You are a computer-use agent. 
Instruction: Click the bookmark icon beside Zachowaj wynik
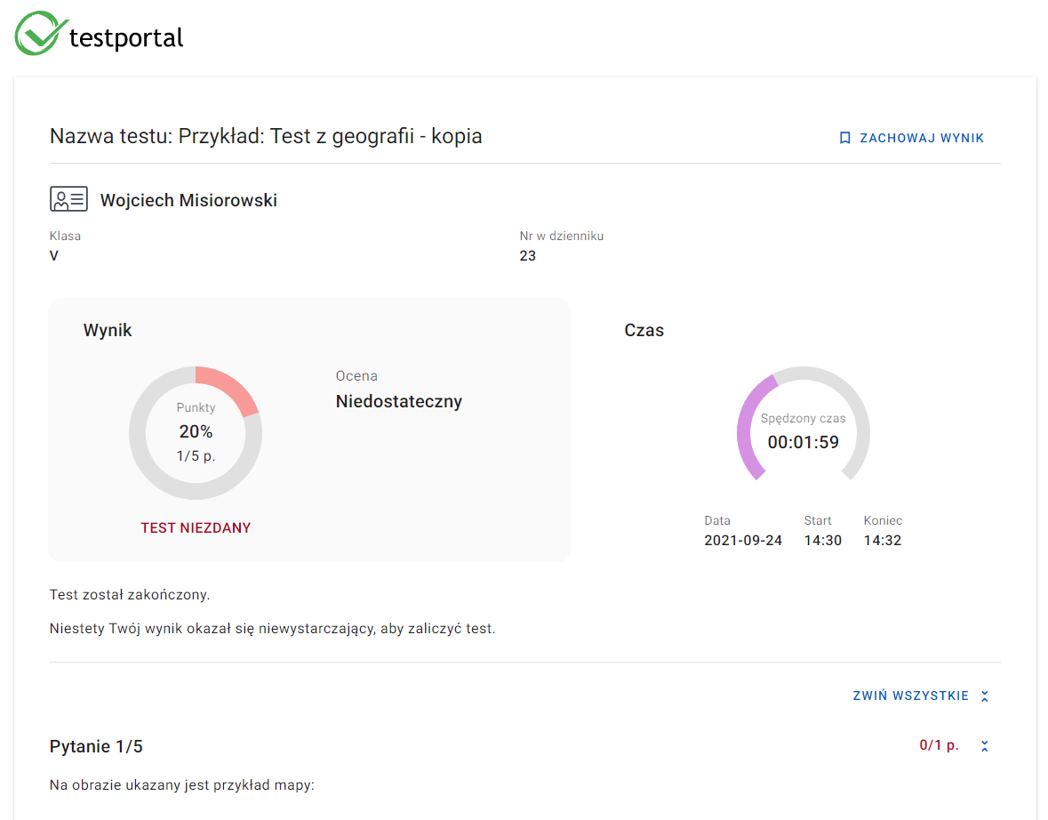pos(844,138)
